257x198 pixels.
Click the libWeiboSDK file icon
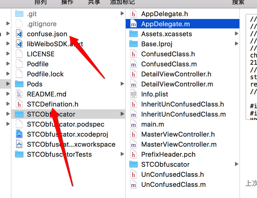click(x=19, y=44)
